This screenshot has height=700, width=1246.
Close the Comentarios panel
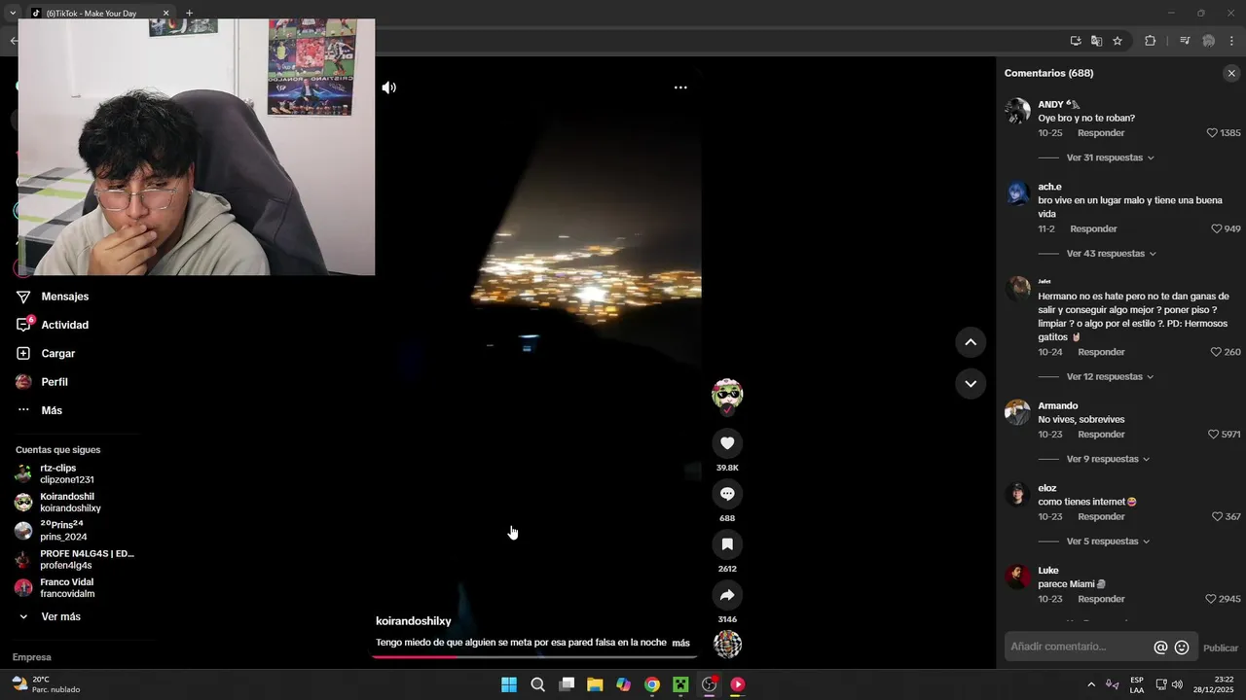pos(1231,73)
